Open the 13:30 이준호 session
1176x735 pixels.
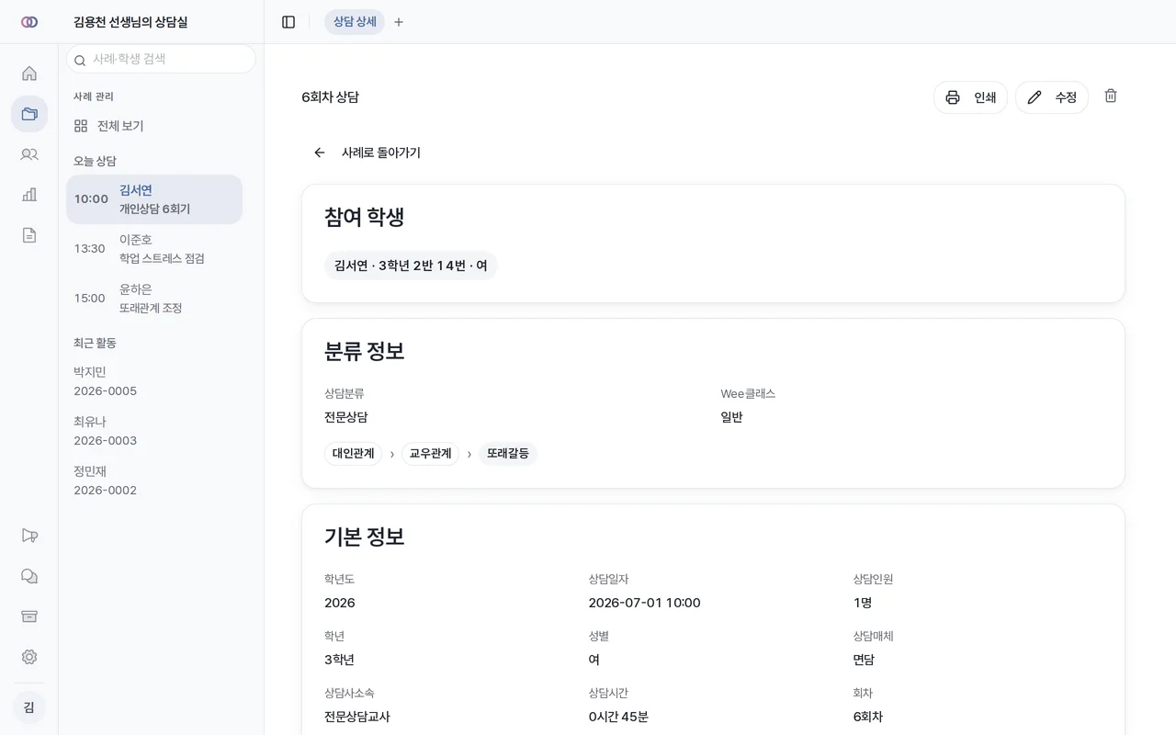click(x=154, y=249)
